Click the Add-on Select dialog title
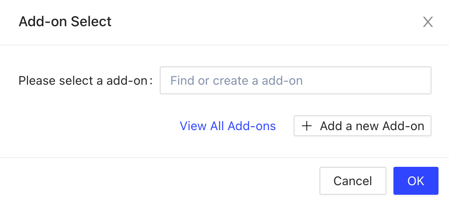This screenshot has width=449, height=200. tap(65, 21)
